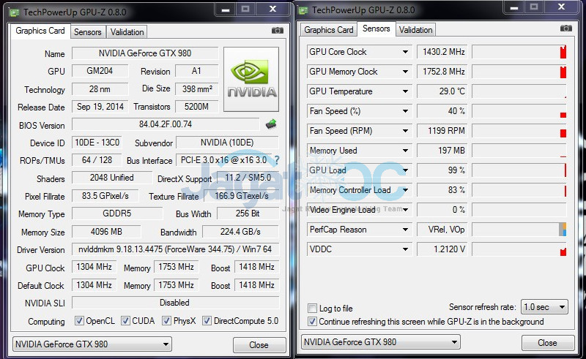Screen dimensions: 586x359
Task: Click GPU-Z title icon in left window
Action: point(14,12)
